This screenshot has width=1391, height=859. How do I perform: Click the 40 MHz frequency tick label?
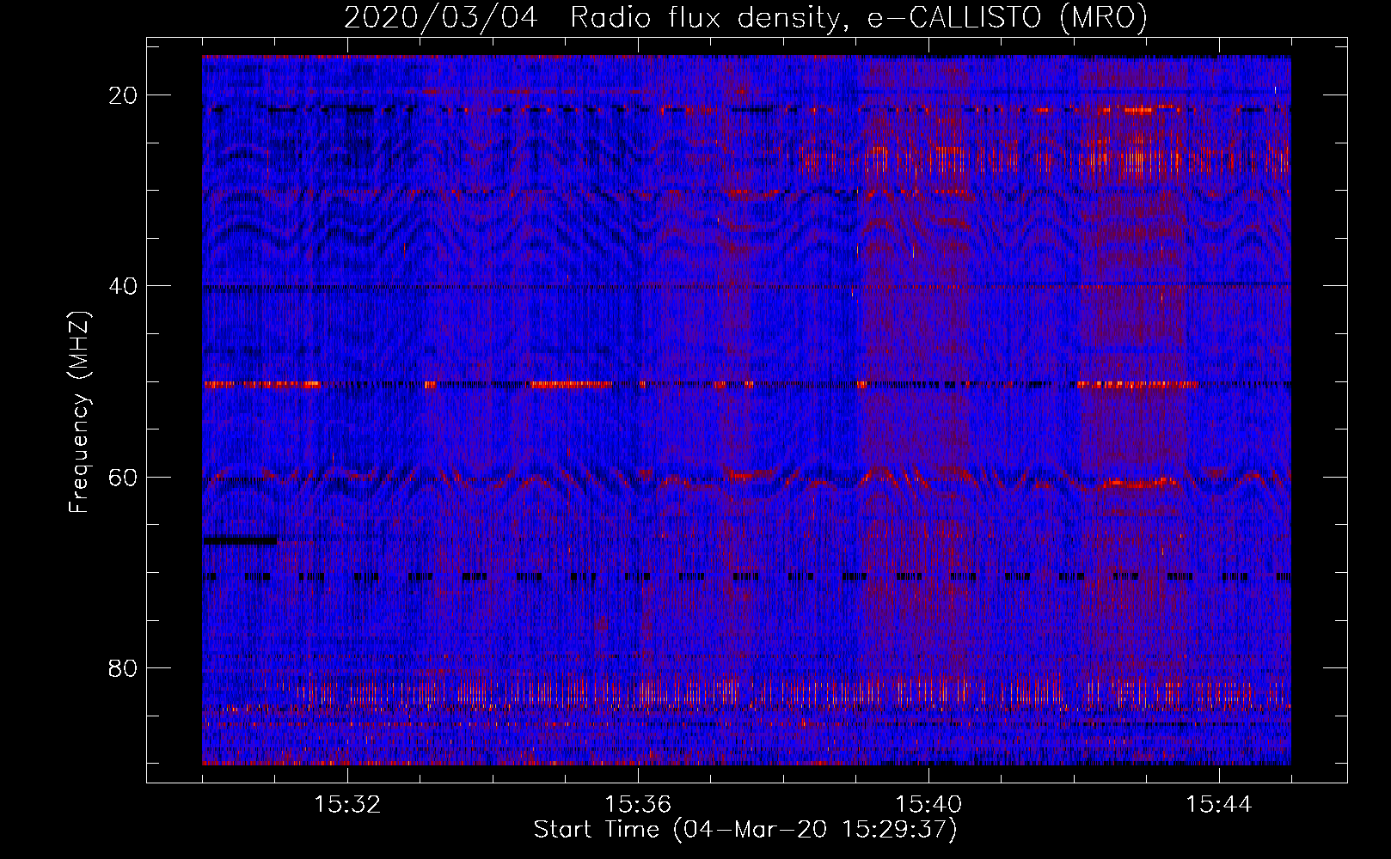[x=124, y=286]
